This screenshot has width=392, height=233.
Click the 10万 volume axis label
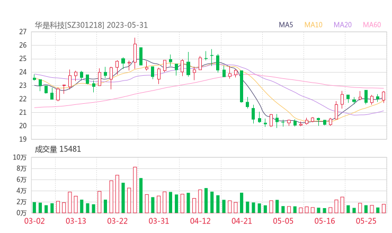point(20,157)
